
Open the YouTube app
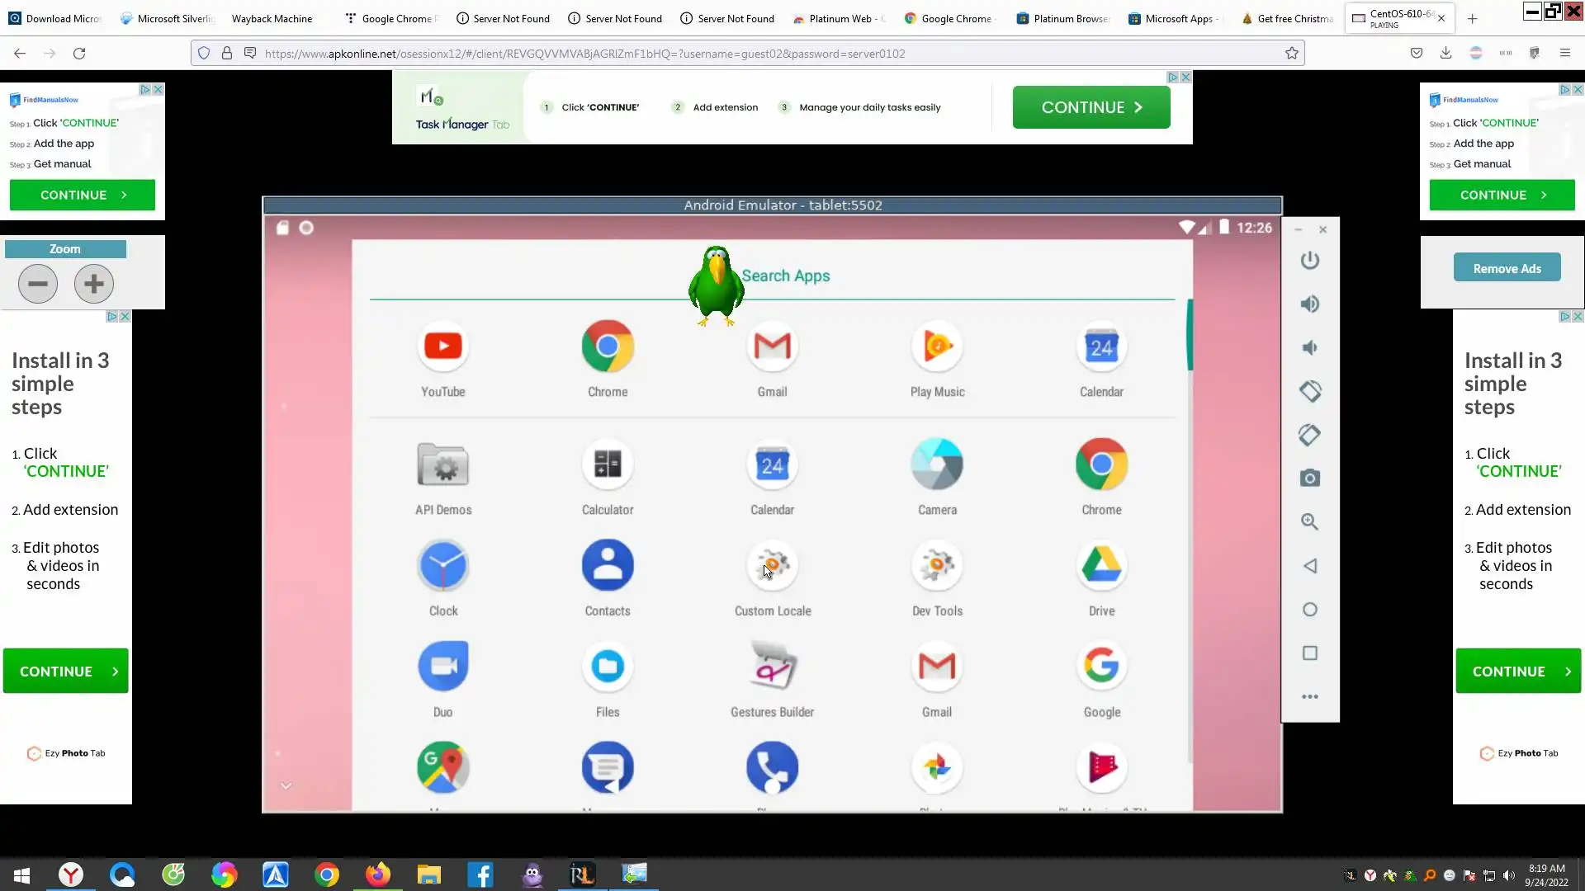tap(442, 346)
